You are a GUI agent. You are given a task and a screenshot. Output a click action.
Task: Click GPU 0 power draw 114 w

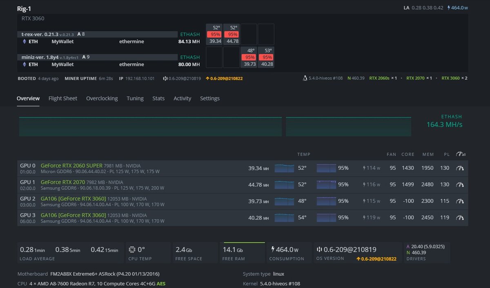372,168
